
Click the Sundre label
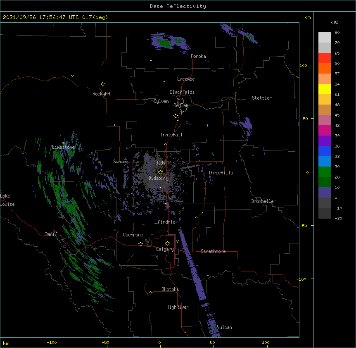(x=121, y=162)
